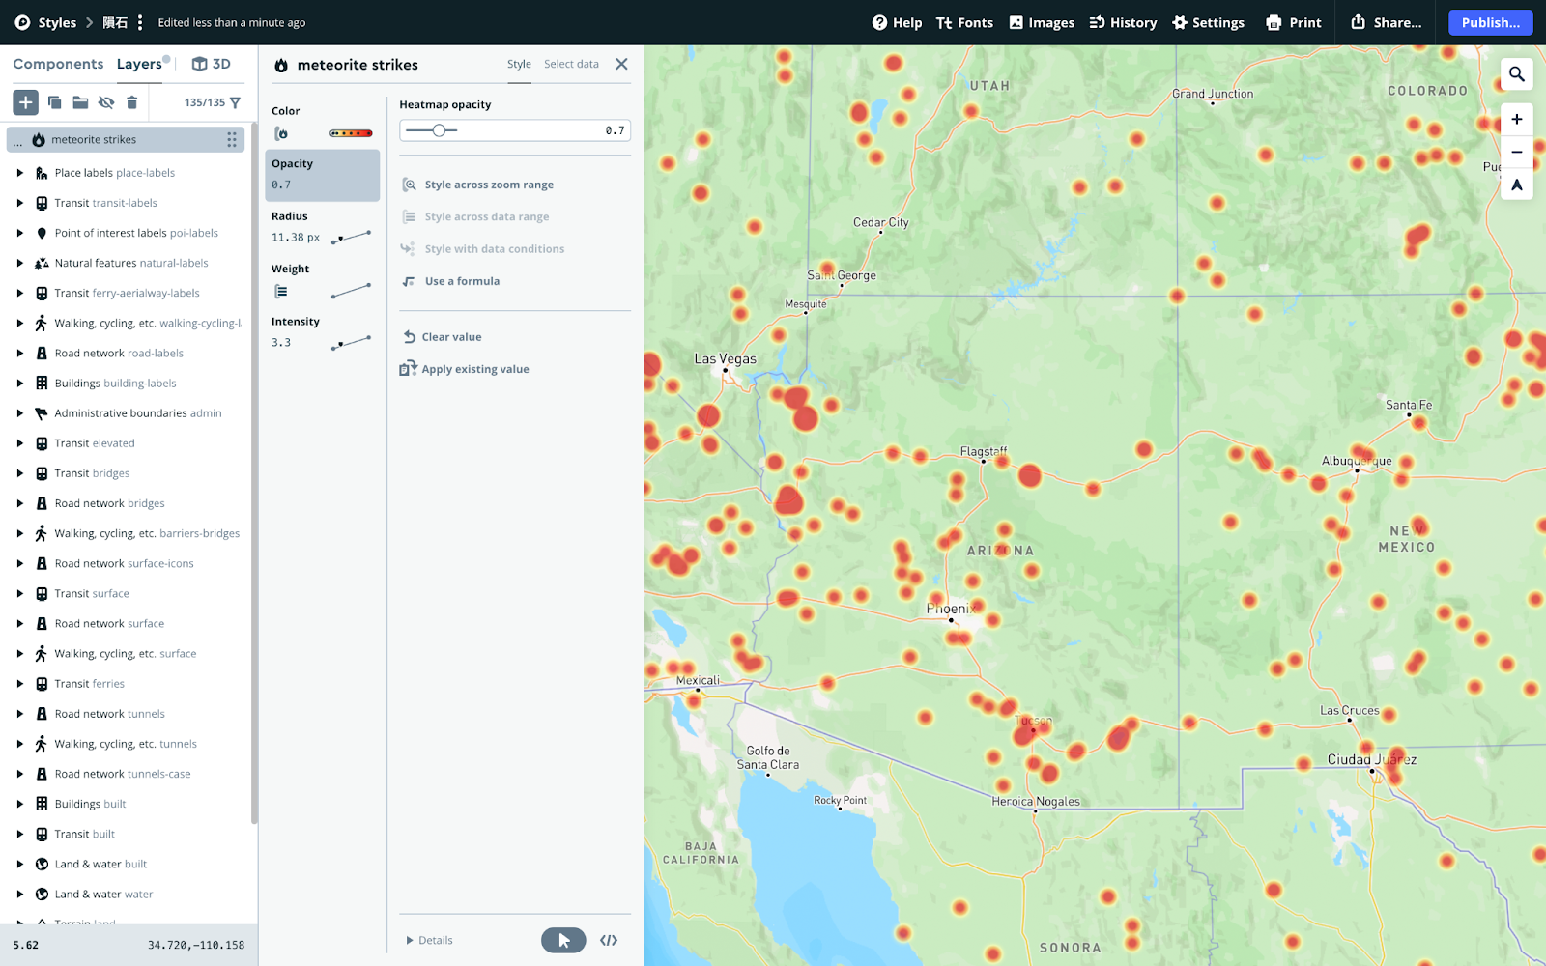Open the Fonts manager
Image resolution: width=1546 pixels, height=966 pixels.
point(964,22)
